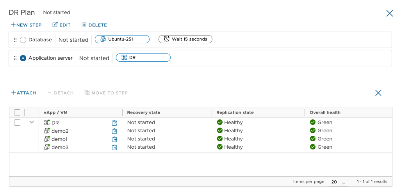Click the replication icon beside demo1

(x=114, y=139)
